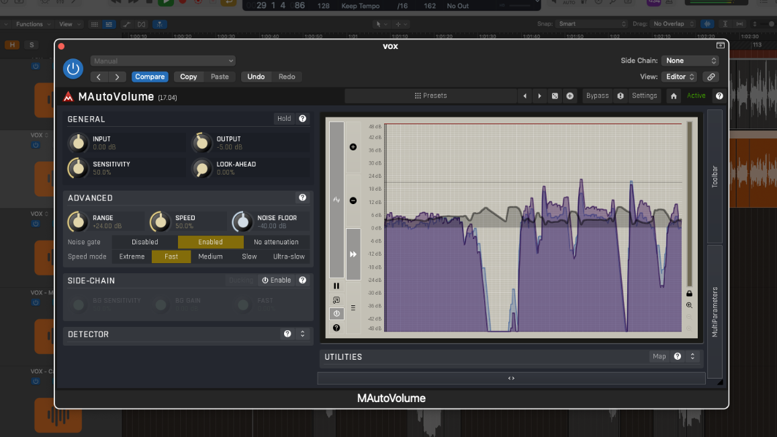Adjust the Sensitivity knob
777x437 pixels.
(78, 168)
